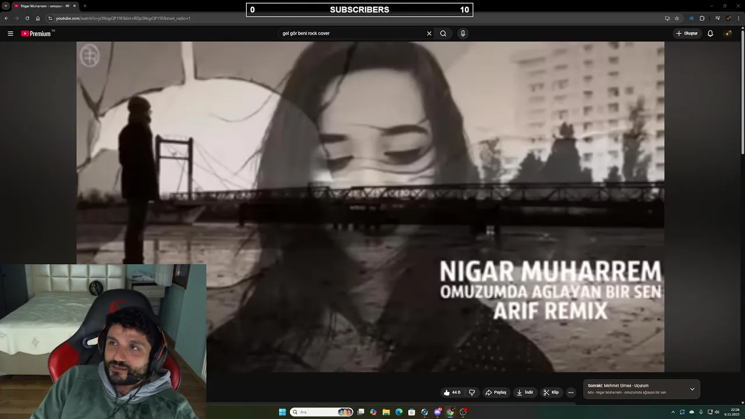The height and width of the screenshot is (419, 745).
Task: Open the YouTube account avatar menu
Action: click(x=728, y=33)
